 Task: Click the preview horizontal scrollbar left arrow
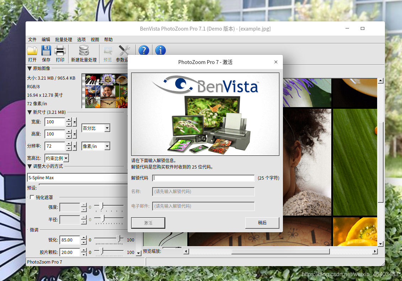[x=186, y=251]
